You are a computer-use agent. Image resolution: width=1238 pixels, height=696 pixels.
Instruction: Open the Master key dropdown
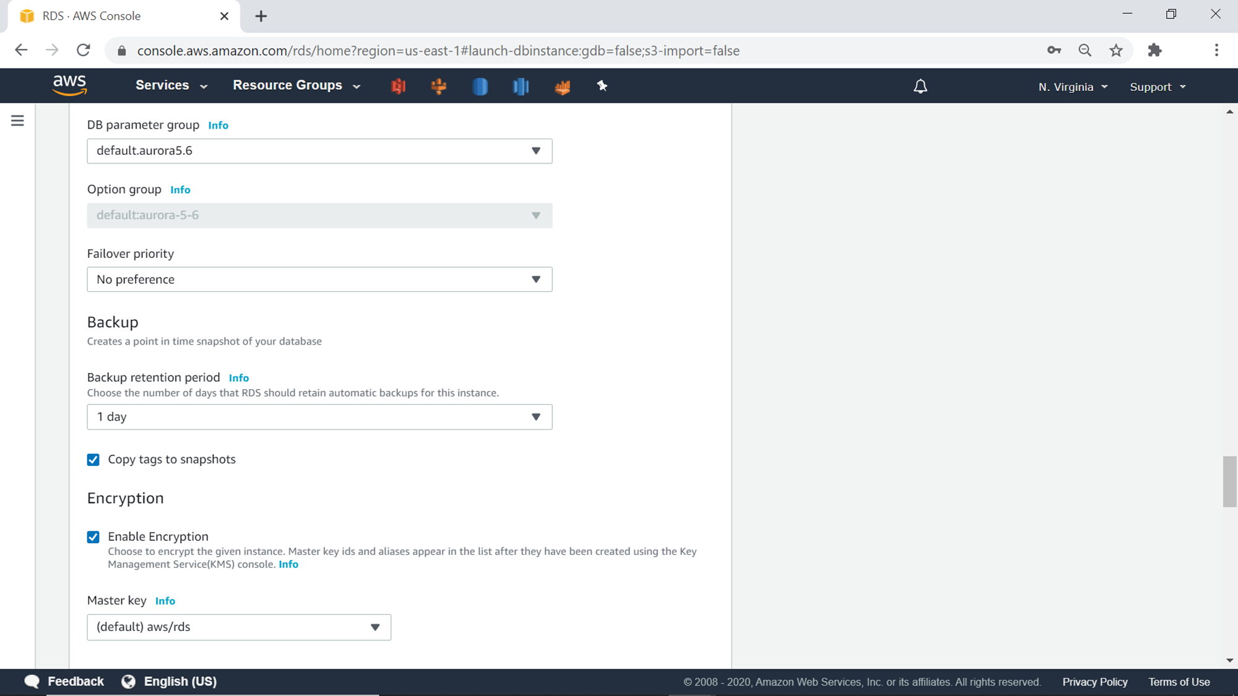(239, 627)
